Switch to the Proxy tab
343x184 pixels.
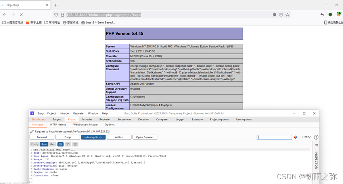click(x=71, y=119)
